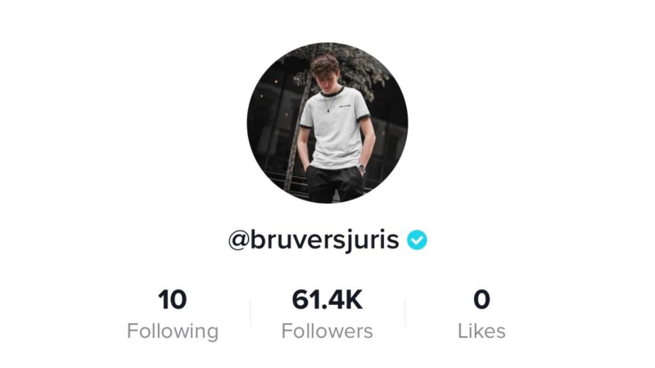Click divider between Following and Followers
Image resolution: width=655 pixels, height=368 pixels.
click(251, 314)
